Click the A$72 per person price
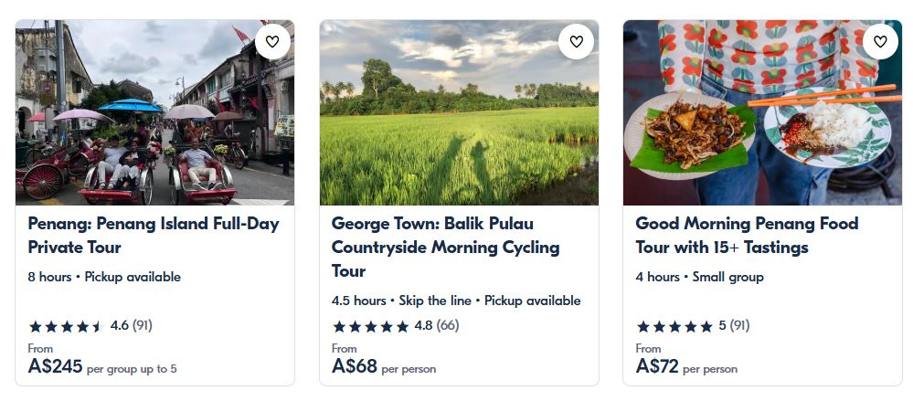913x401 pixels. (x=658, y=367)
